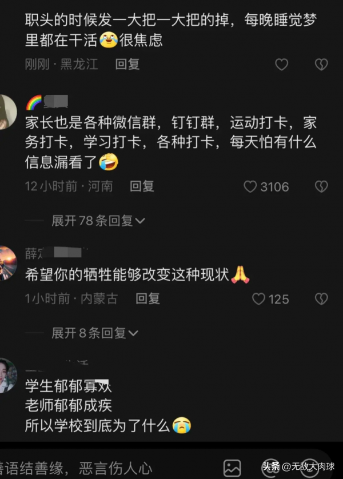Image resolution: width=343 pixels, height=479 pixels.
Task: Tap the @ mention icon in comment bar
Action: click(270, 468)
